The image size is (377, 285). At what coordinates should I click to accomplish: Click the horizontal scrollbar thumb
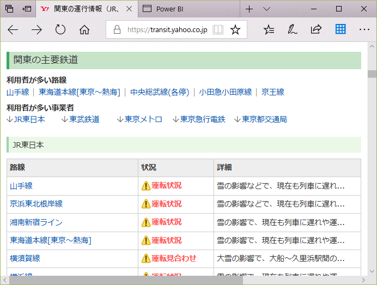click(126, 280)
